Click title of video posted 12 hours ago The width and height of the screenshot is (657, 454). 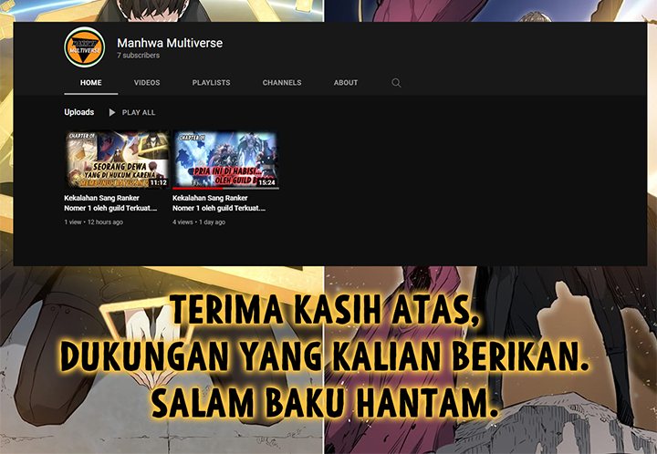(x=110, y=202)
